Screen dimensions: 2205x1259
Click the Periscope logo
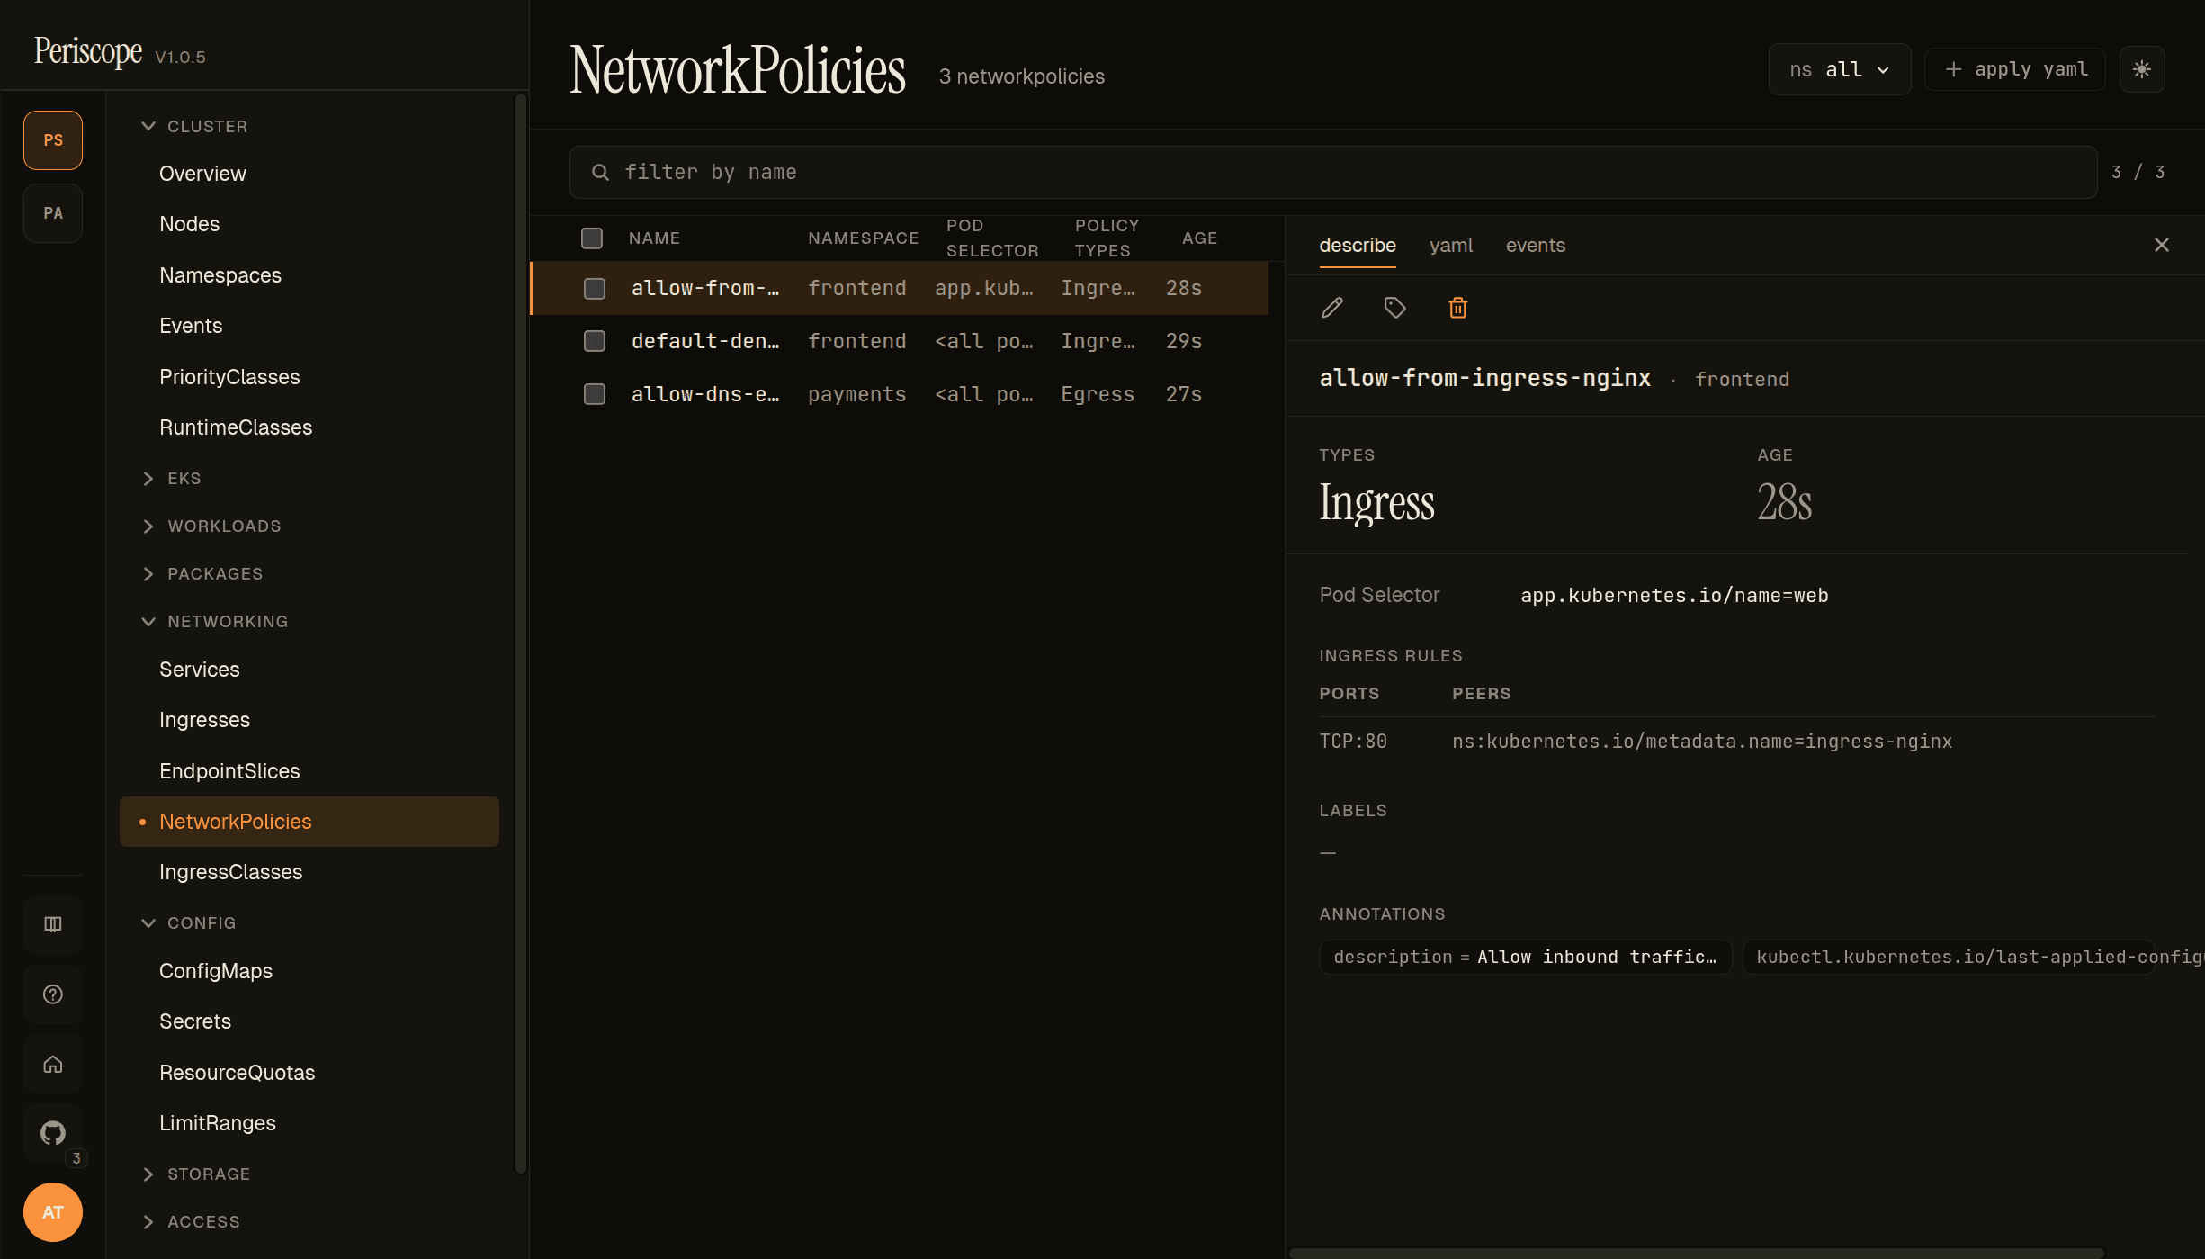point(88,52)
